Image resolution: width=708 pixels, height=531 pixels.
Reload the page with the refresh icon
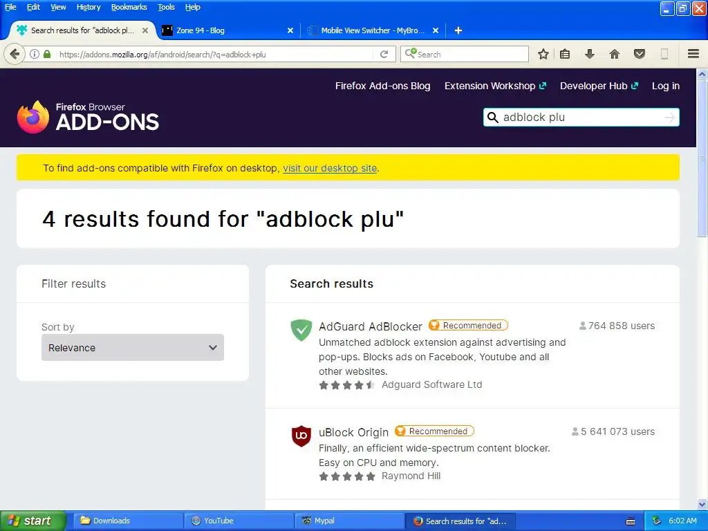pyautogui.click(x=384, y=54)
